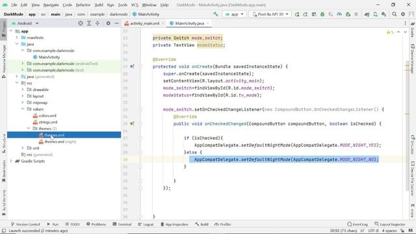
Task: Open the Profiler tool window
Action: pos(223,224)
